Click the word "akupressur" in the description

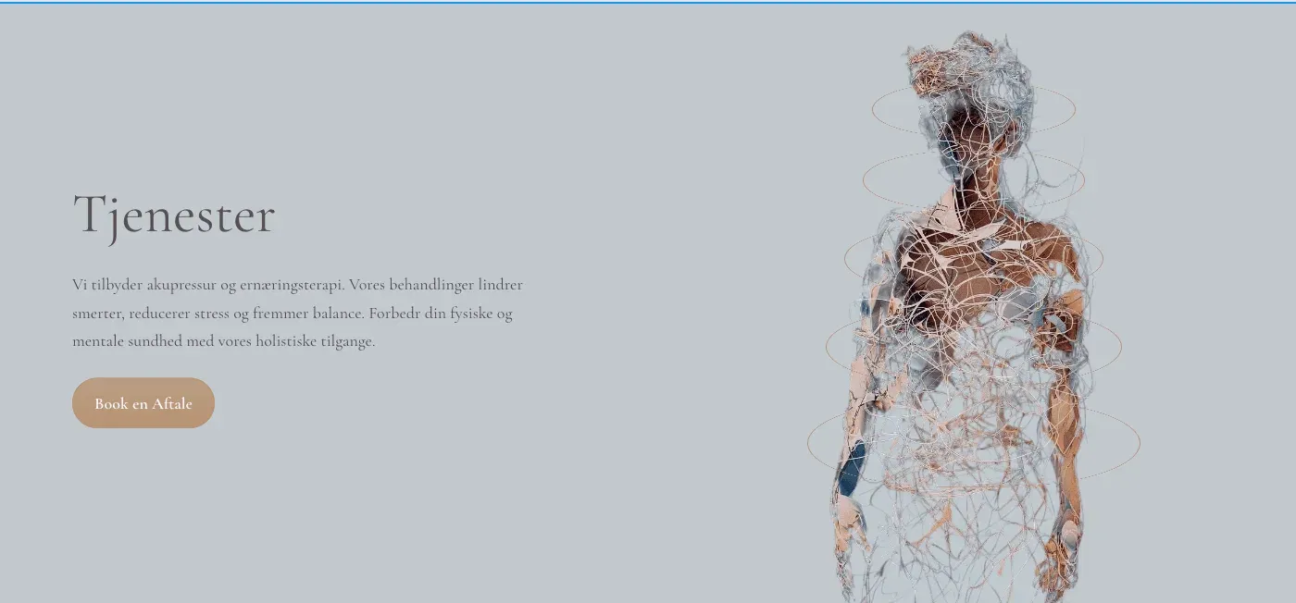point(181,285)
